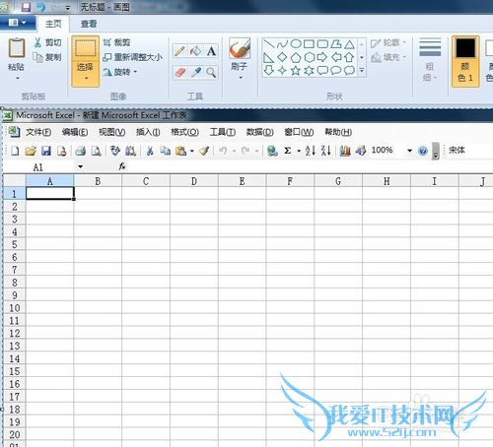Click the Insert function fx button
Image resolution: width=493 pixels, height=447 pixels.
click(122, 166)
